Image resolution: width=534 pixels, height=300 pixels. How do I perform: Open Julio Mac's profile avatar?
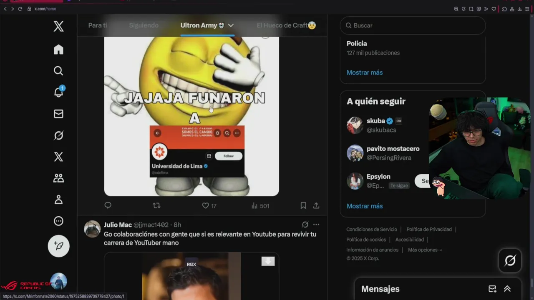tap(92, 229)
